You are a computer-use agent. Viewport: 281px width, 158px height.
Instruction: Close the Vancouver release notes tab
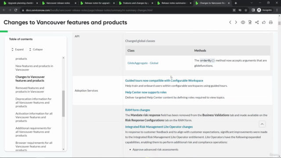point(76,3)
